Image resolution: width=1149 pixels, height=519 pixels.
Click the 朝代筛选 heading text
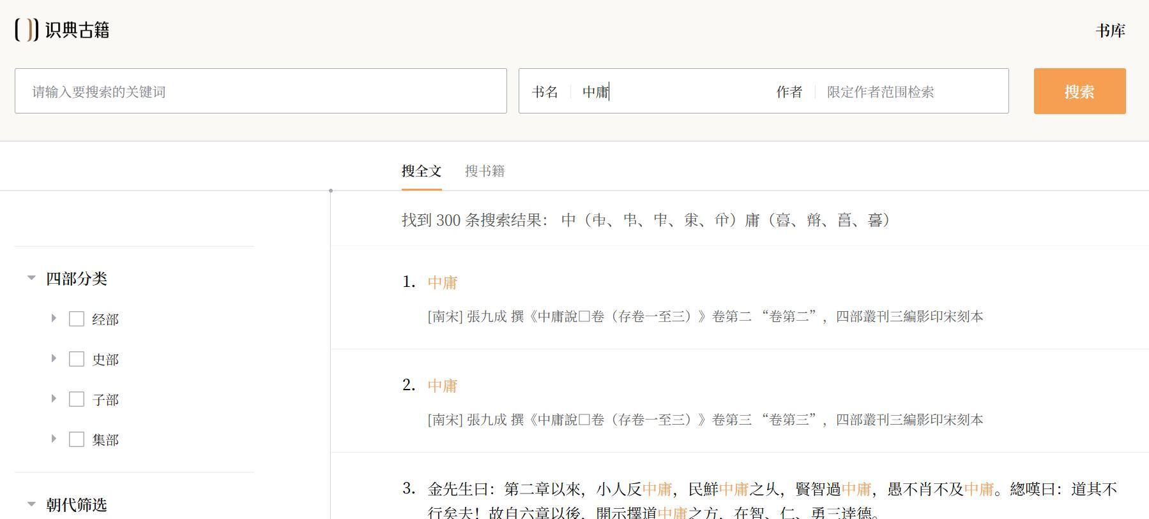[77, 505]
